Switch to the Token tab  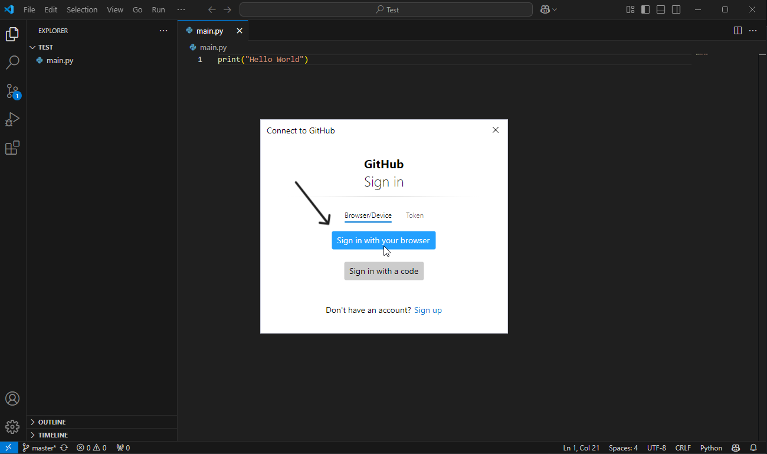coord(415,215)
